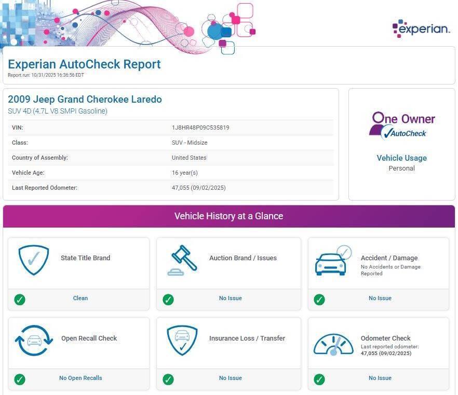Click the Experian logo
458x395 pixels.
point(421,29)
